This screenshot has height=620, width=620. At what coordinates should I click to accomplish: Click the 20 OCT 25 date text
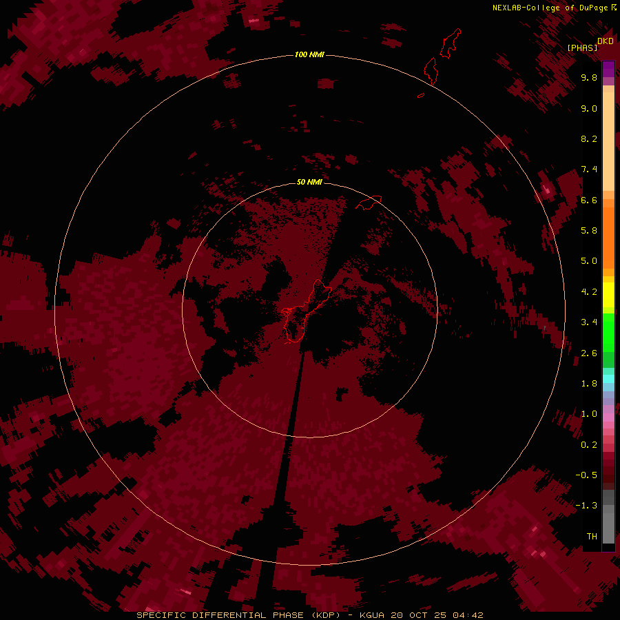[x=418, y=615]
